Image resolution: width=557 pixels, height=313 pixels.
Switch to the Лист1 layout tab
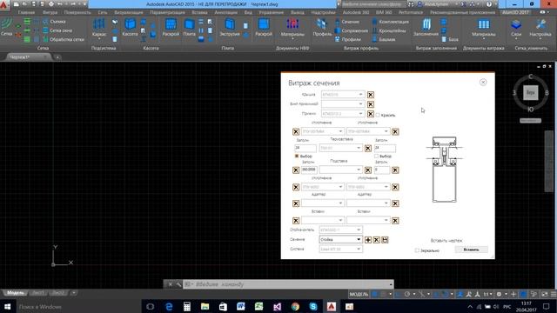pos(38,293)
